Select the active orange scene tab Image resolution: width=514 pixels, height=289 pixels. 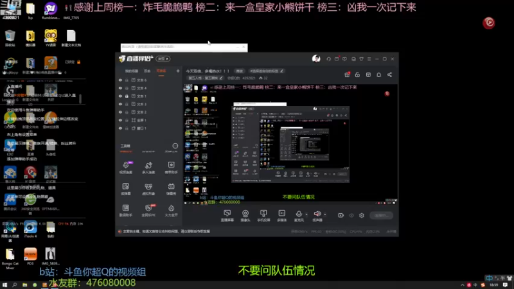pyautogui.click(x=161, y=71)
